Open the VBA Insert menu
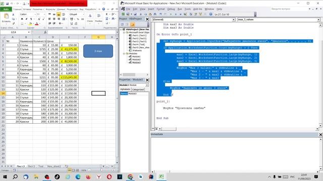Viewport: 323px width, 181px height. click(x=151, y=9)
